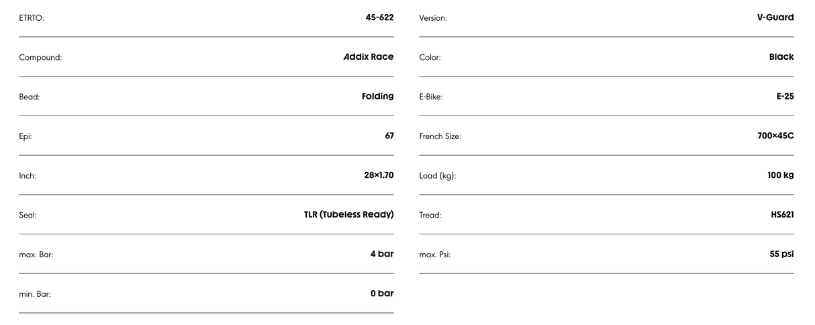Viewport: 815px width, 325px height.
Task: Click the Epi value 67
Action: point(389,136)
